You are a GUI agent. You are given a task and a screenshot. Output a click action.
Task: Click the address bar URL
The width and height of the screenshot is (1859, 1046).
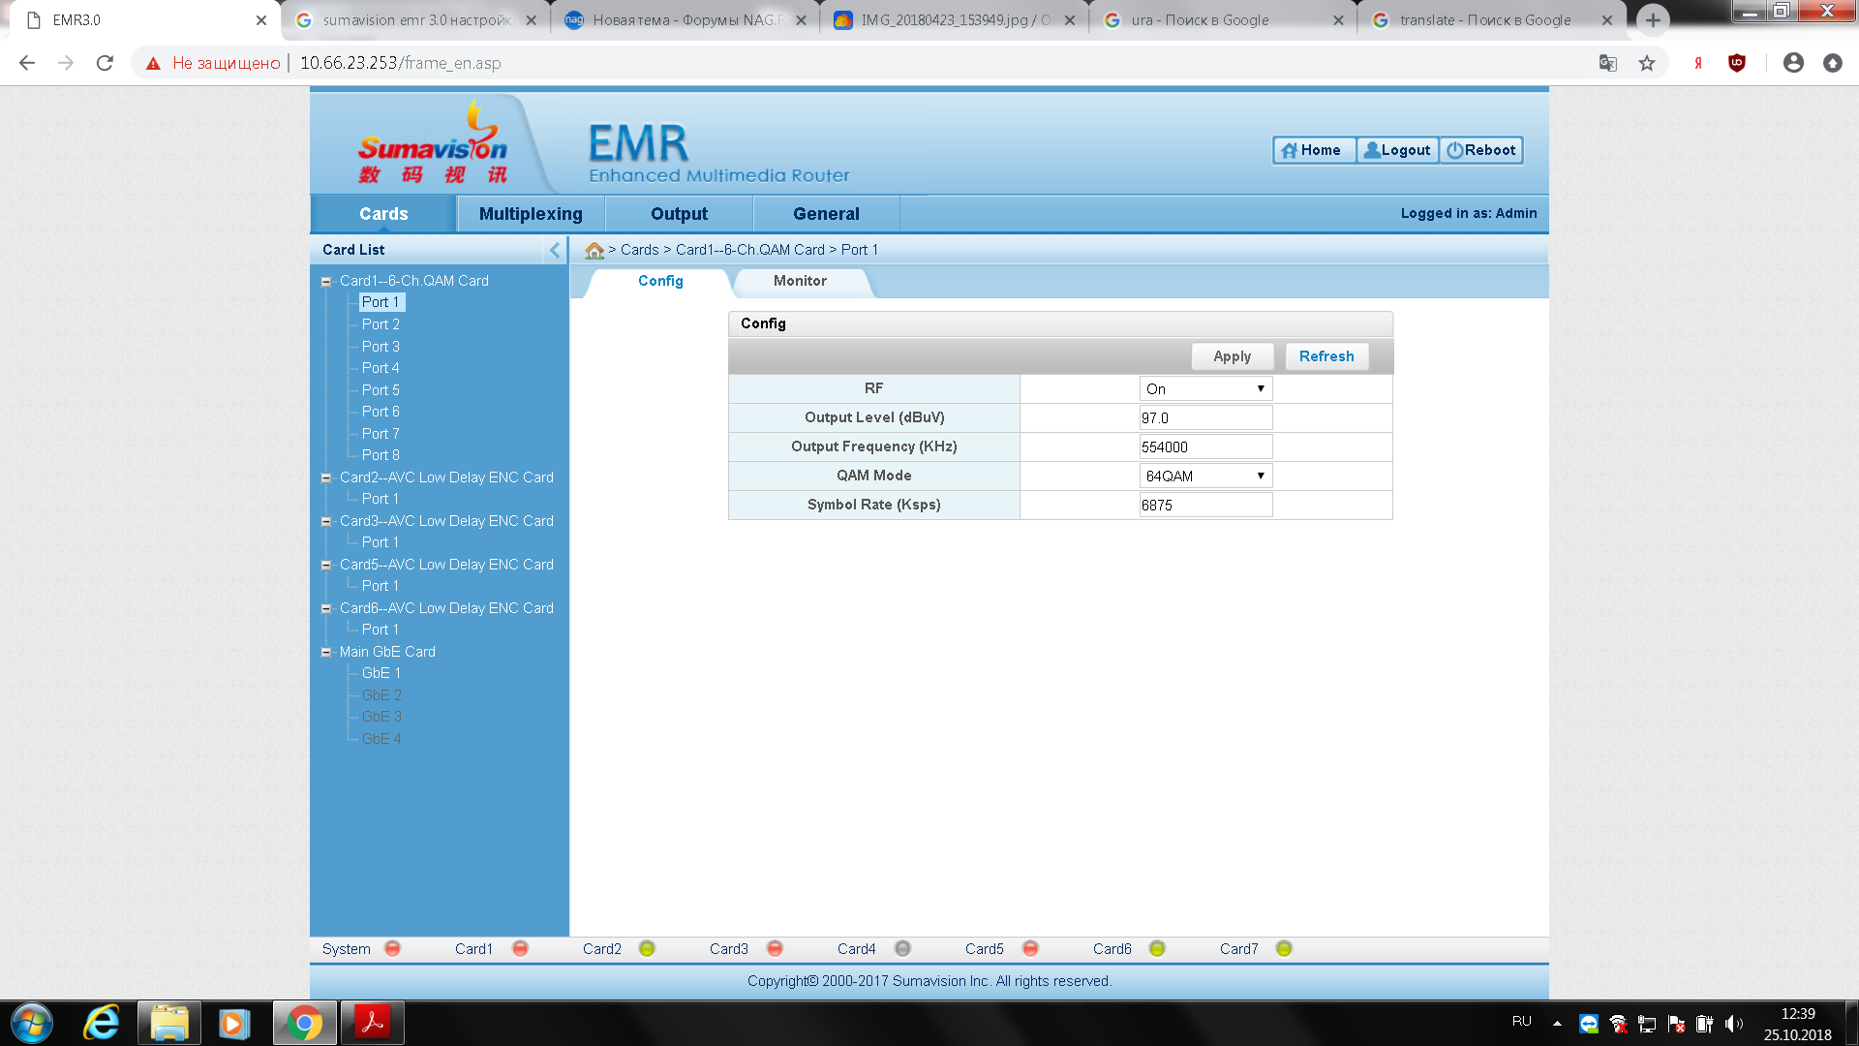(400, 63)
